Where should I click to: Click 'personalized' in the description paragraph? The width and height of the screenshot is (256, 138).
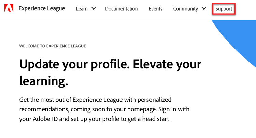click(x=152, y=100)
